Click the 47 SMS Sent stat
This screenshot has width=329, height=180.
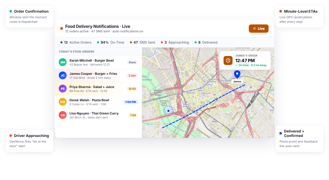pyautogui.click(x=143, y=42)
